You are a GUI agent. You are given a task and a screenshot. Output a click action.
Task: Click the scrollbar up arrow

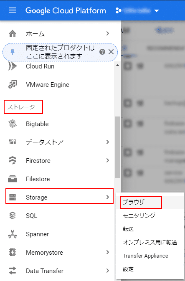click(x=117, y=65)
